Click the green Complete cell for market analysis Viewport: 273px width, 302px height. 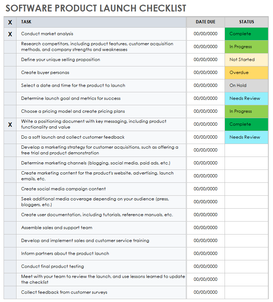[x=246, y=34]
